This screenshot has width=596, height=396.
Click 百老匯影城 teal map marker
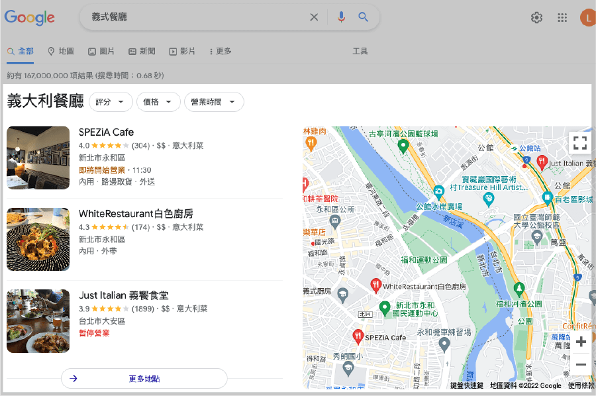(x=548, y=198)
